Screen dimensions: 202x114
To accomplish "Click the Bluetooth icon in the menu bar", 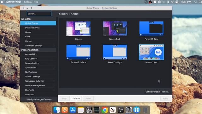I will pos(168,2).
